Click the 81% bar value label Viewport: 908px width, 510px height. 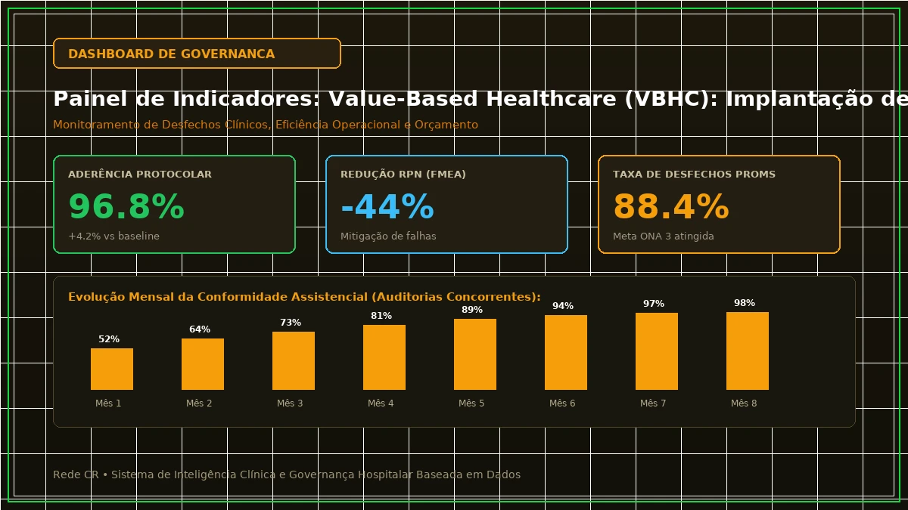381,316
